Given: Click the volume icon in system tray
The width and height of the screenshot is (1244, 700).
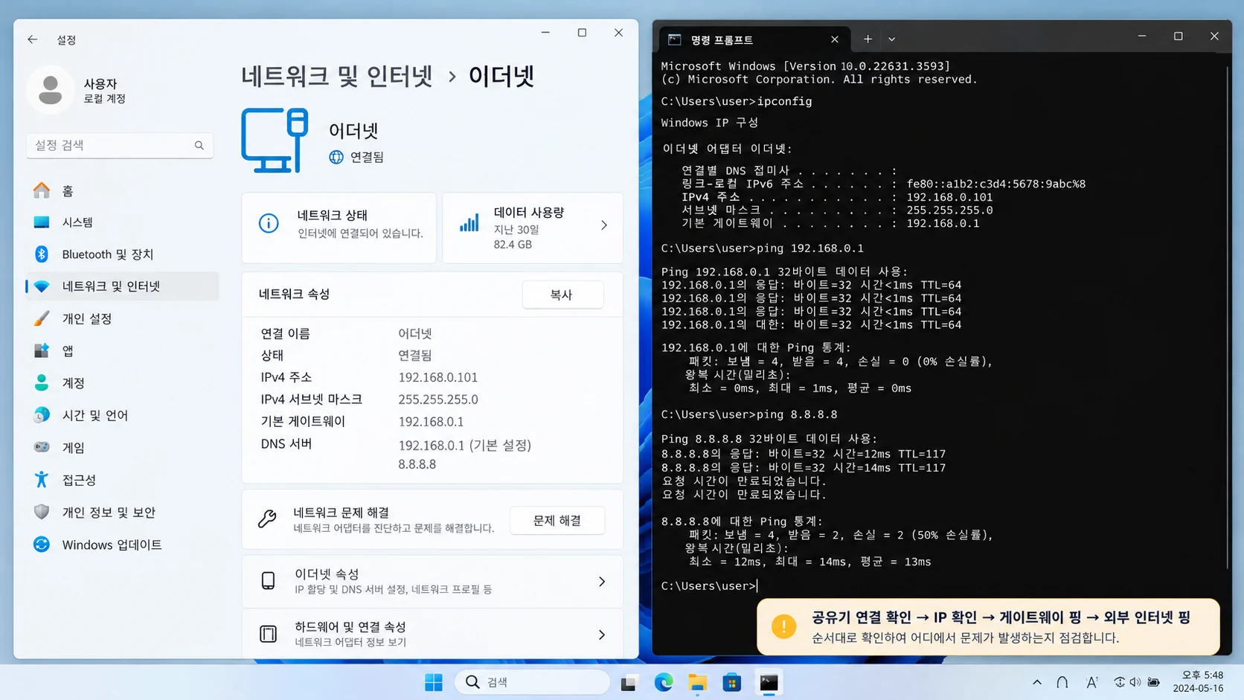Looking at the screenshot, I should pos(1135,682).
